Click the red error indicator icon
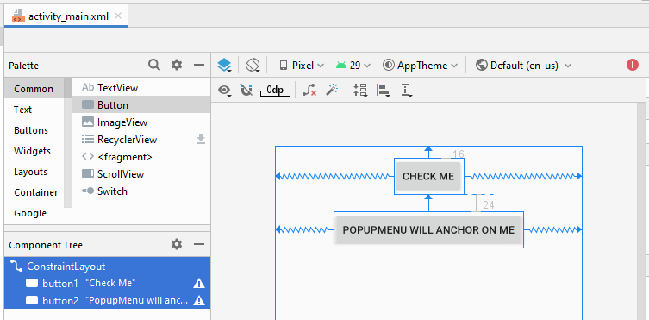This screenshot has height=320, width=649. point(633,65)
